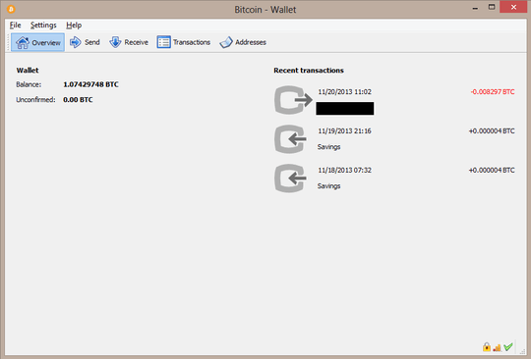The image size is (531, 359).
Task: Open the Transactions list icon
Action: tap(163, 42)
